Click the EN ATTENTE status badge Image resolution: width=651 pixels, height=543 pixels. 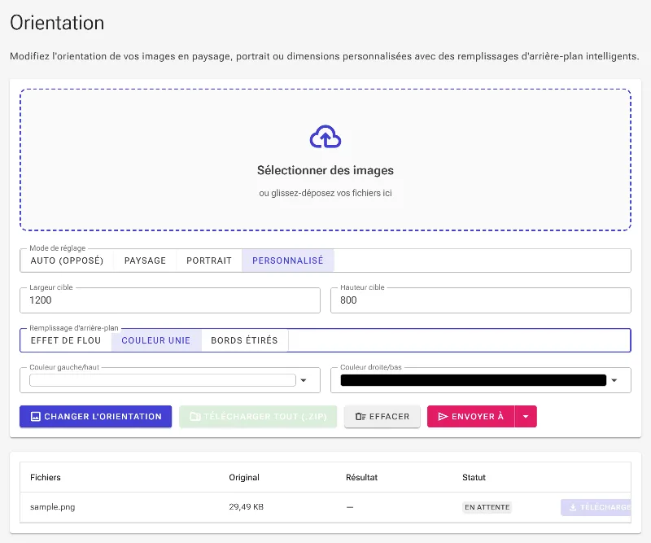(487, 507)
